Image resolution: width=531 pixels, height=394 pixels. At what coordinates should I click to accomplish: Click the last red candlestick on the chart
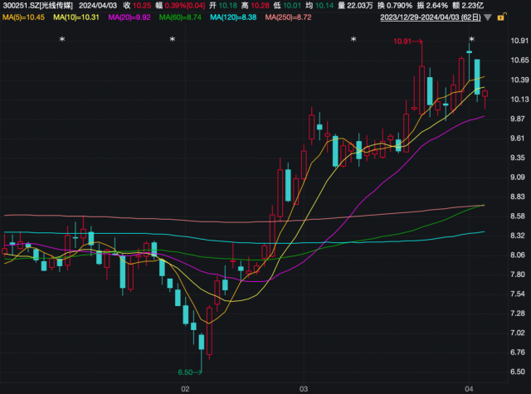(485, 94)
